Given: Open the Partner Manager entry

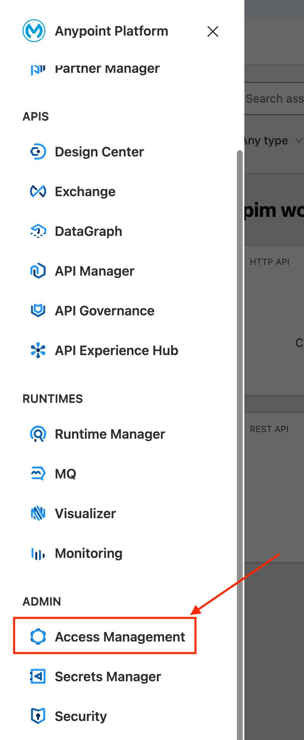Looking at the screenshot, I should point(107,69).
